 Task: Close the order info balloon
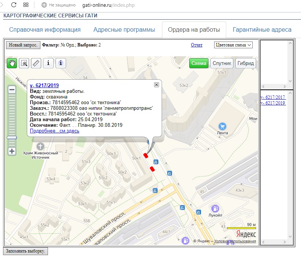click(156, 85)
